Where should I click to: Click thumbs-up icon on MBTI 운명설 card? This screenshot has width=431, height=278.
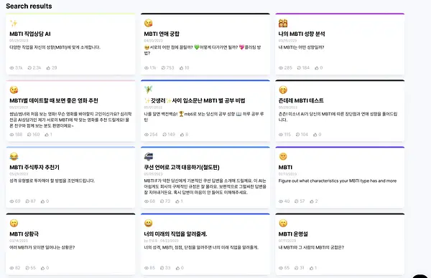click(x=312, y=268)
